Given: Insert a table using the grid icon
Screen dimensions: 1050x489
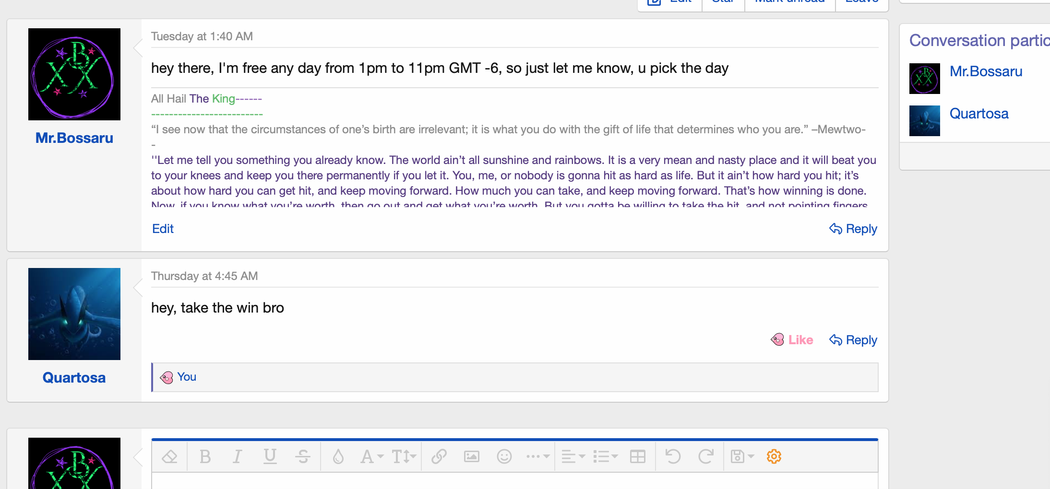Looking at the screenshot, I should point(637,457).
